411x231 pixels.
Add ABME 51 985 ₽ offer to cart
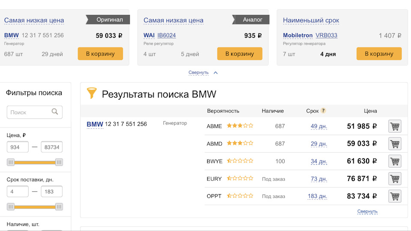(x=395, y=126)
